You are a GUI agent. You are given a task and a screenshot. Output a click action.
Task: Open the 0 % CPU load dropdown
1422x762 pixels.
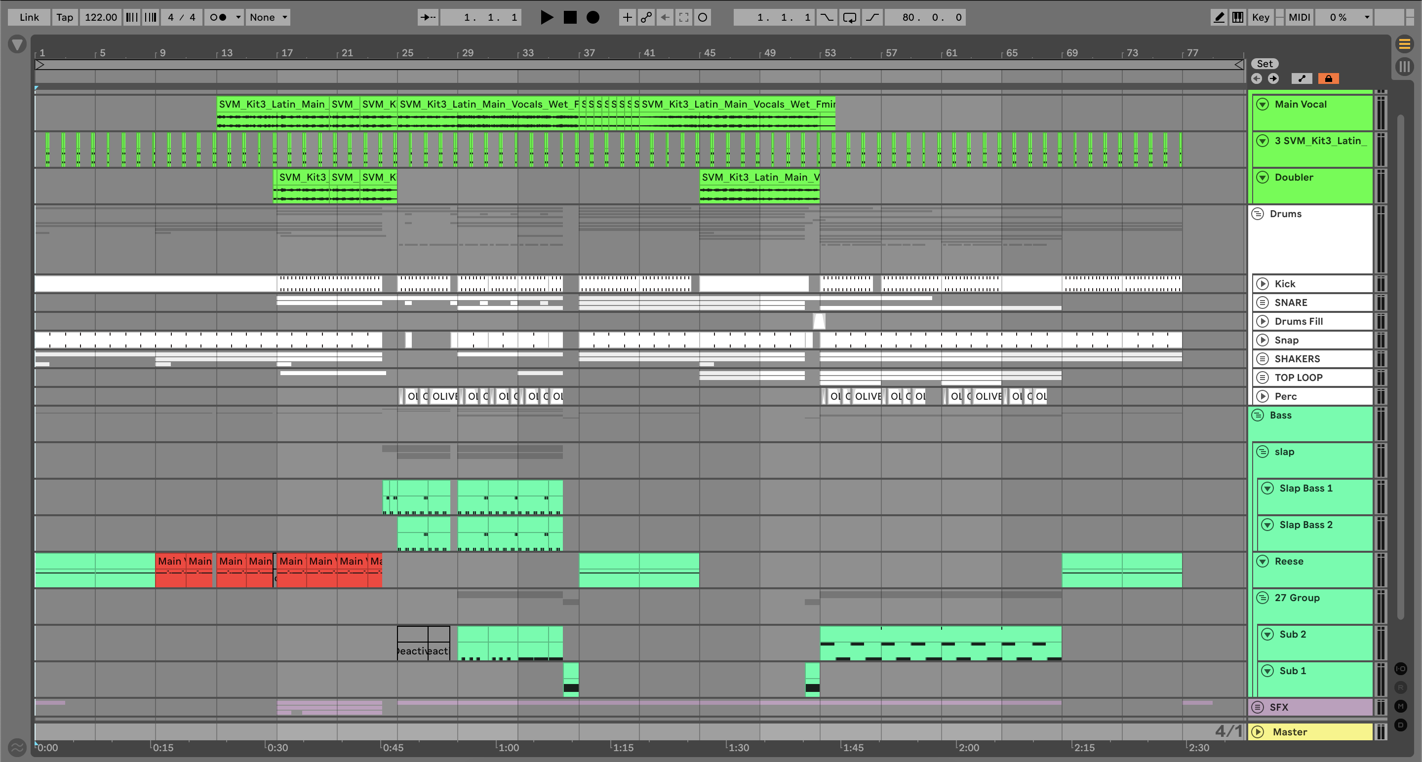click(1343, 17)
